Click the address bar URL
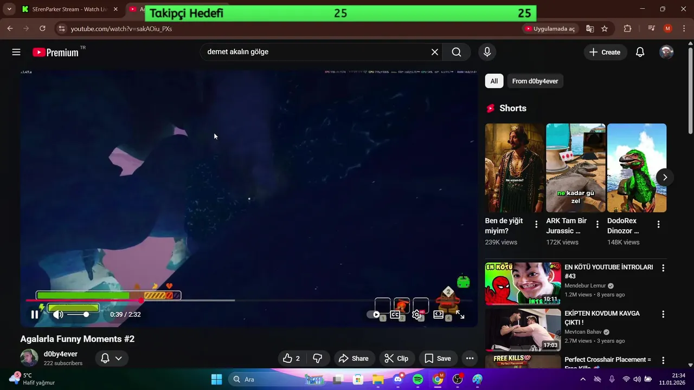This screenshot has height=390, width=694. tap(121, 29)
